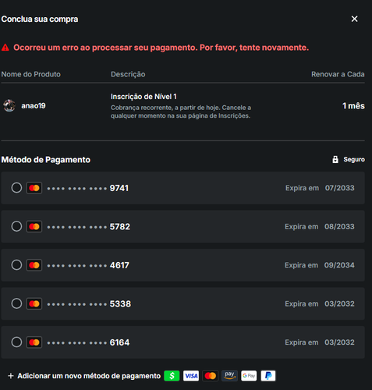Choose the green Cash App dollar icon

(x=172, y=376)
